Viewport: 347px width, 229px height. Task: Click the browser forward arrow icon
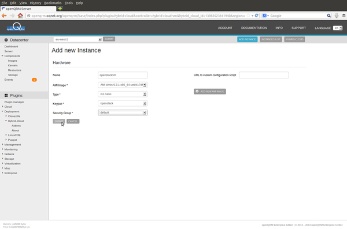pos(12,16)
